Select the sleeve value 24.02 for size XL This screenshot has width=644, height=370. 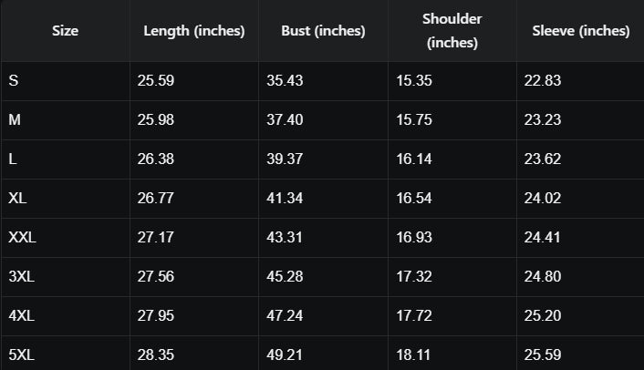(x=542, y=199)
